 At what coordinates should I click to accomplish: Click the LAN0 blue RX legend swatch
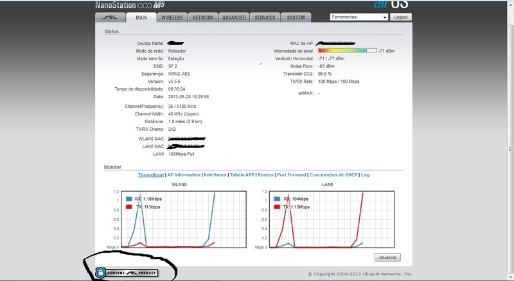tap(277, 199)
